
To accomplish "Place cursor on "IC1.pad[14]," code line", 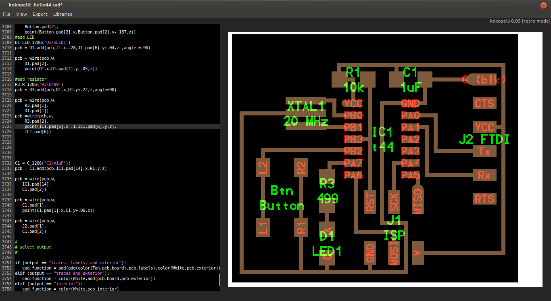I will (x=37, y=184).
